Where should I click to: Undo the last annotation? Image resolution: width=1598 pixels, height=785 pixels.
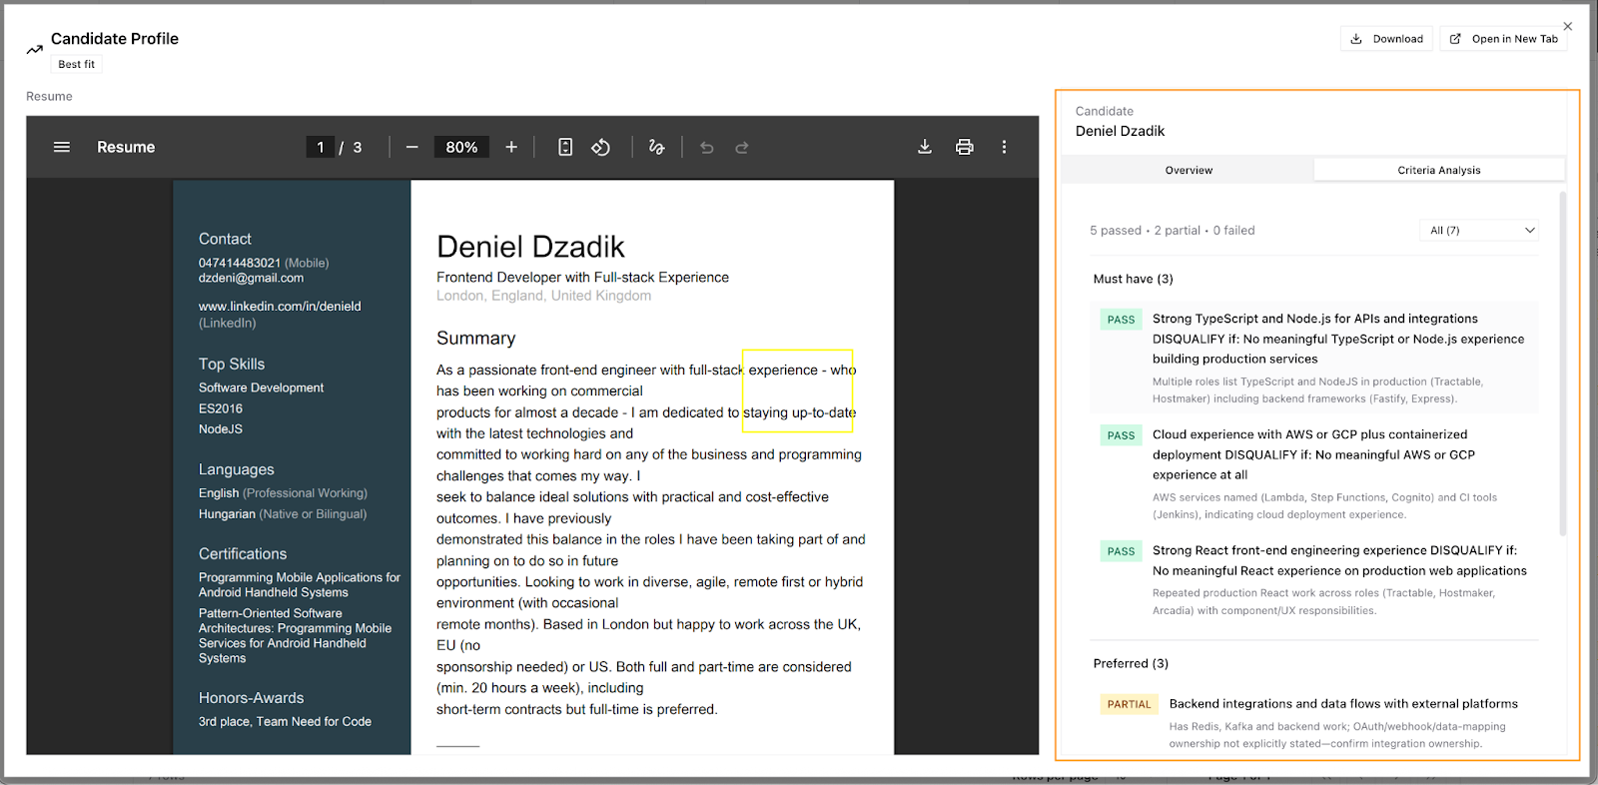pyautogui.click(x=707, y=147)
